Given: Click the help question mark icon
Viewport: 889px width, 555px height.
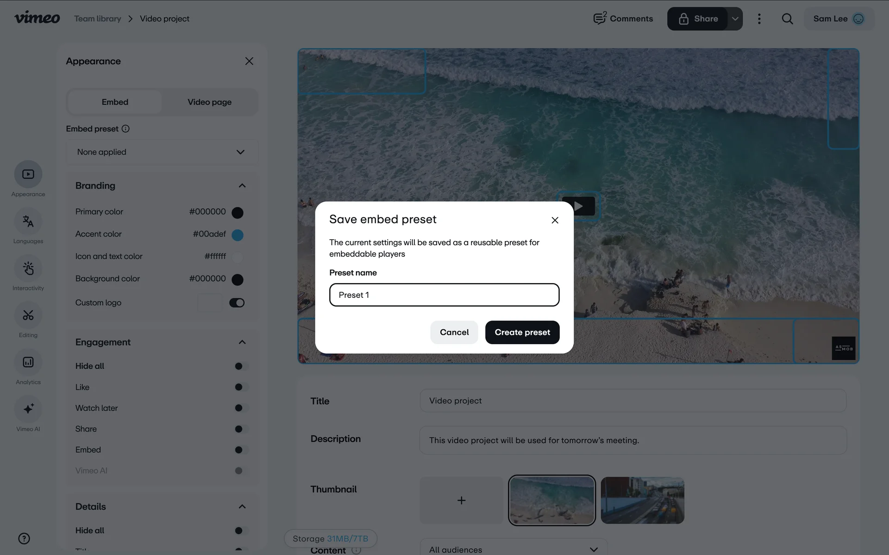Looking at the screenshot, I should point(24,538).
